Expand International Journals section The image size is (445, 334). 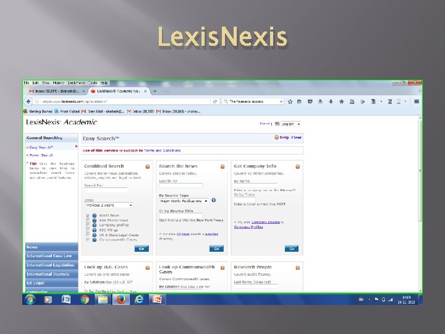point(52,274)
